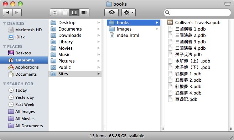Go back with the left arrow button
Image resolution: width=234 pixels, height=140 pixels.
pos(7,12)
